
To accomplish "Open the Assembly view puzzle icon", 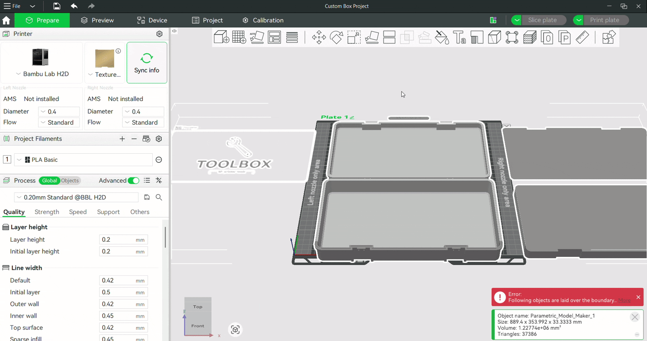I will tap(609, 37).
